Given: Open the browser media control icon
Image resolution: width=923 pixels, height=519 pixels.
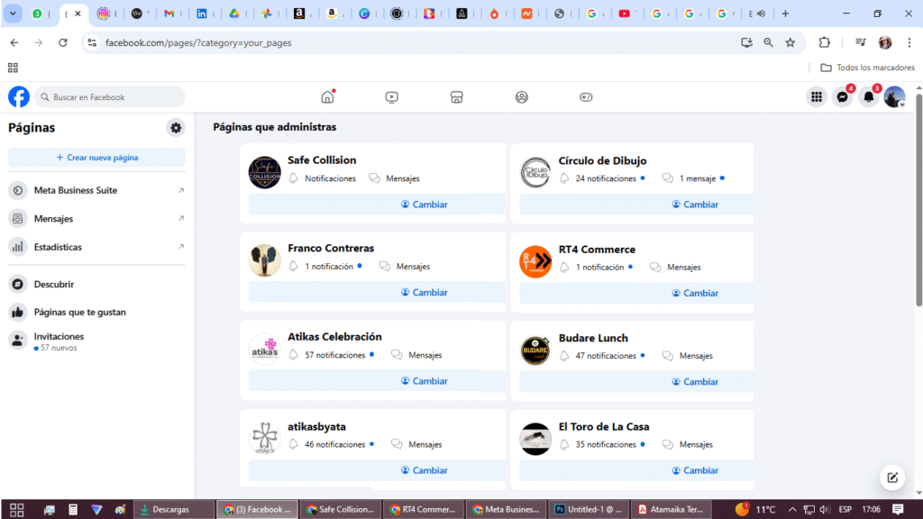Looking at the screenshot, I should (861, 42).
